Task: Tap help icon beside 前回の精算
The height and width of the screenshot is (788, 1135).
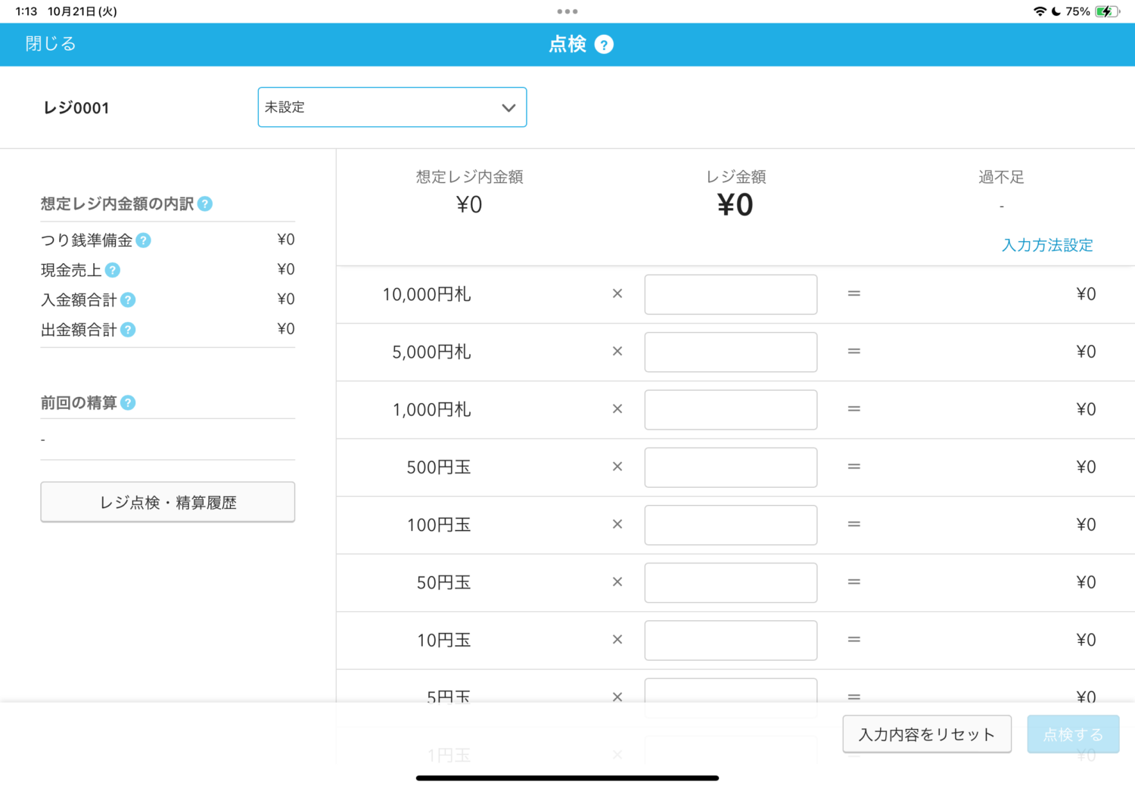Action: tap(128, 403)
